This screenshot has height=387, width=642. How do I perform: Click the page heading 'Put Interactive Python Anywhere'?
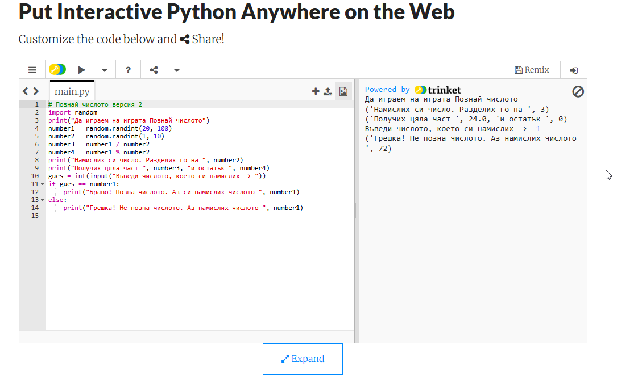click(236, 11)
